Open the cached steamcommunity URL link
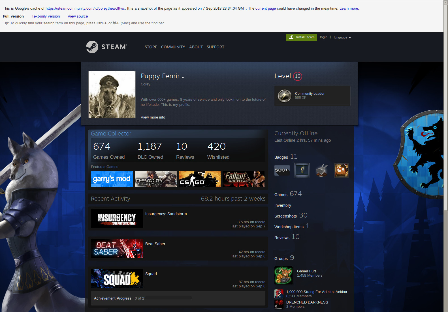 point(85,8)
